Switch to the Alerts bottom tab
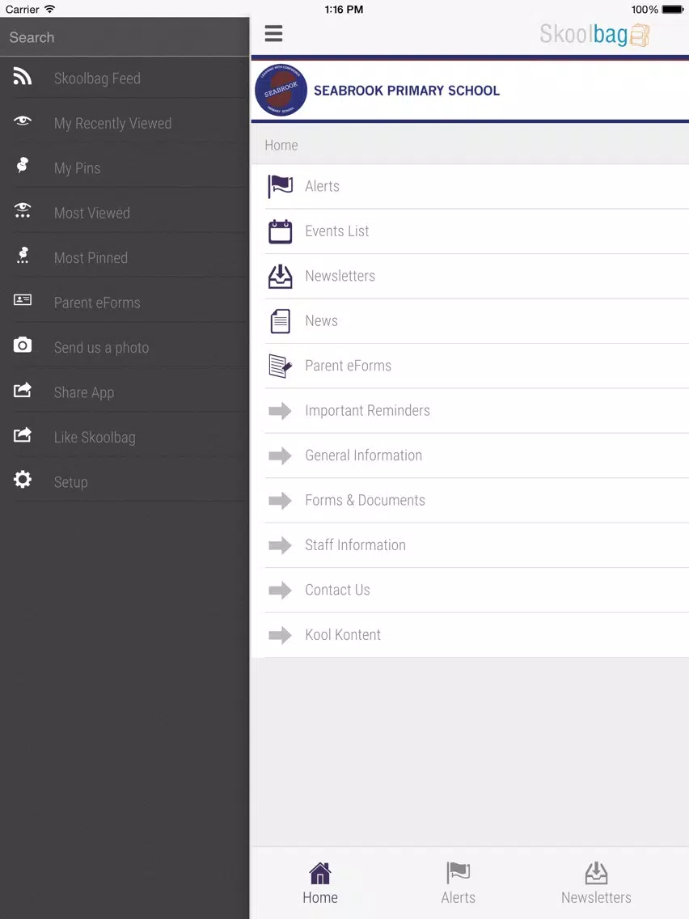Screen dimensions: 689x919 coord(459,883)
